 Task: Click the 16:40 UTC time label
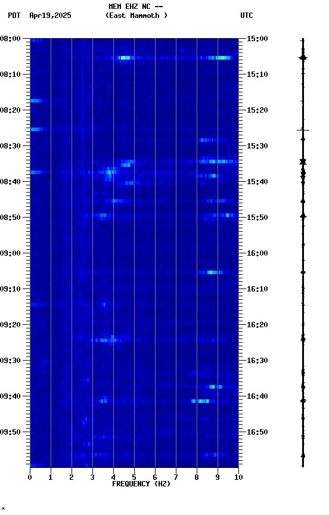pyautogui.click(x=257, y=396)
